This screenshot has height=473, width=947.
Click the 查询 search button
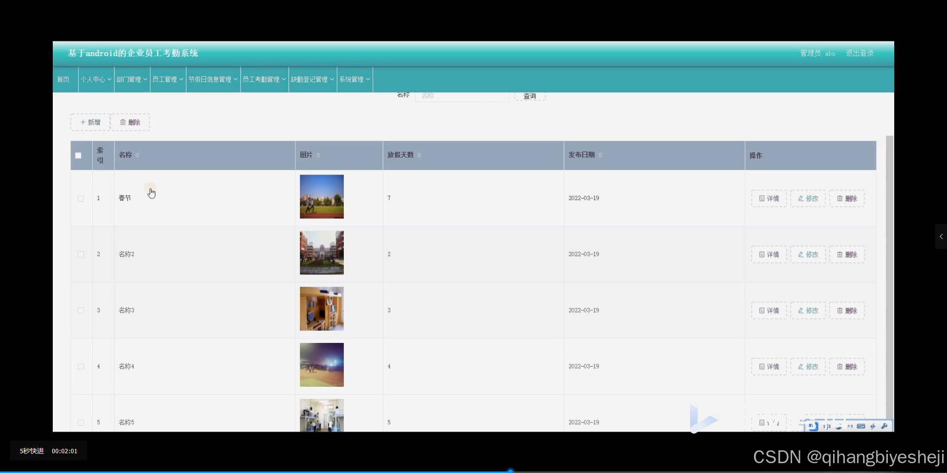[x=529, y=96]
